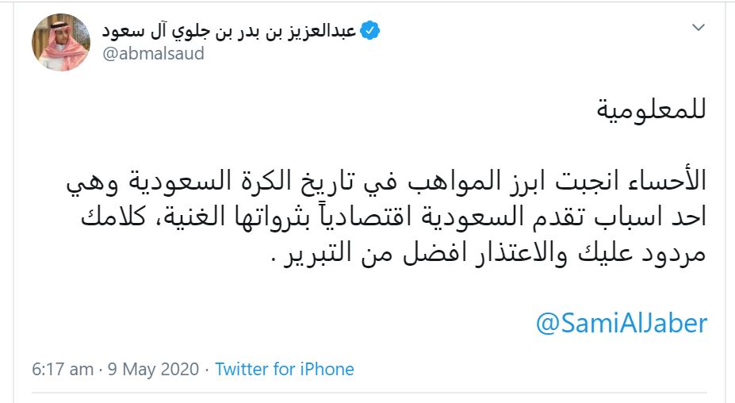Open the tweet options chevron menu

pos(698,29)
